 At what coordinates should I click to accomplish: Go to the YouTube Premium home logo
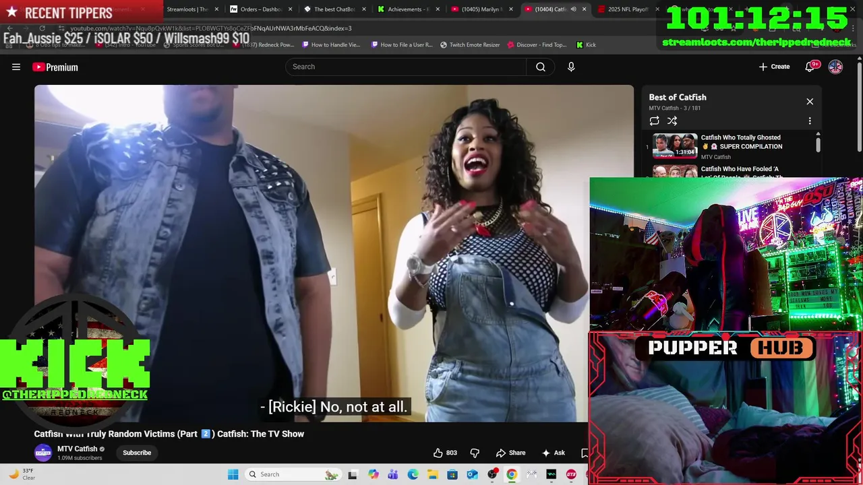[x=55, y=67]
